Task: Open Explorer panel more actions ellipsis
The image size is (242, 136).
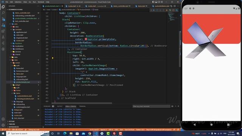Action: pos(38,6)
